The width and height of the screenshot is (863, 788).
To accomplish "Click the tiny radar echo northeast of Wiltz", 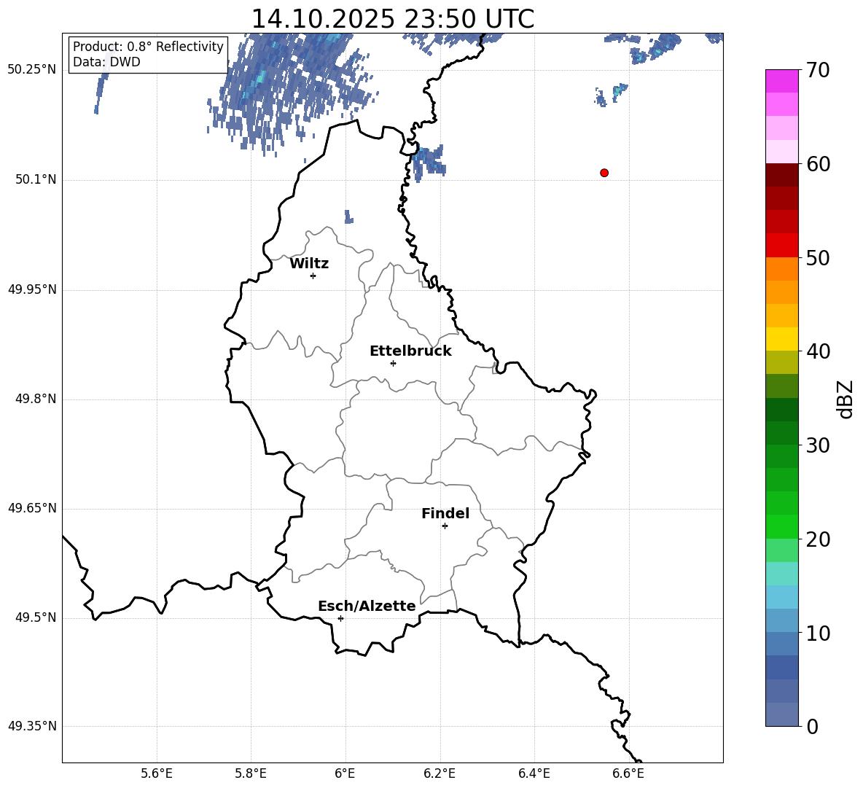I will (348, 216).
